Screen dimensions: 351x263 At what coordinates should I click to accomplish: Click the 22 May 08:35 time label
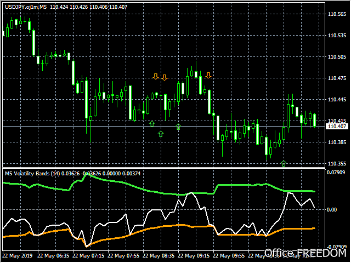point(158,256)
